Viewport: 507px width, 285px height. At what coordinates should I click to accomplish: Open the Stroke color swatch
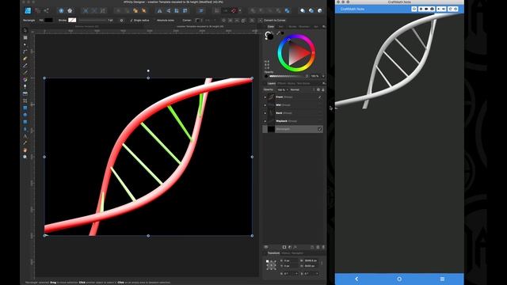click(72, 21)
